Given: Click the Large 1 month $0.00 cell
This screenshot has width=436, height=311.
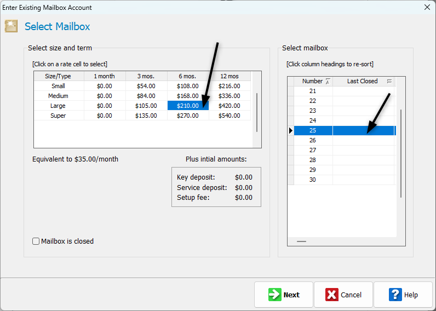Looking at the screenshot, I should point(105,106).
